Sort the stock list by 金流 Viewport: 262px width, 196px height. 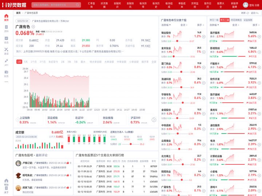184,25
